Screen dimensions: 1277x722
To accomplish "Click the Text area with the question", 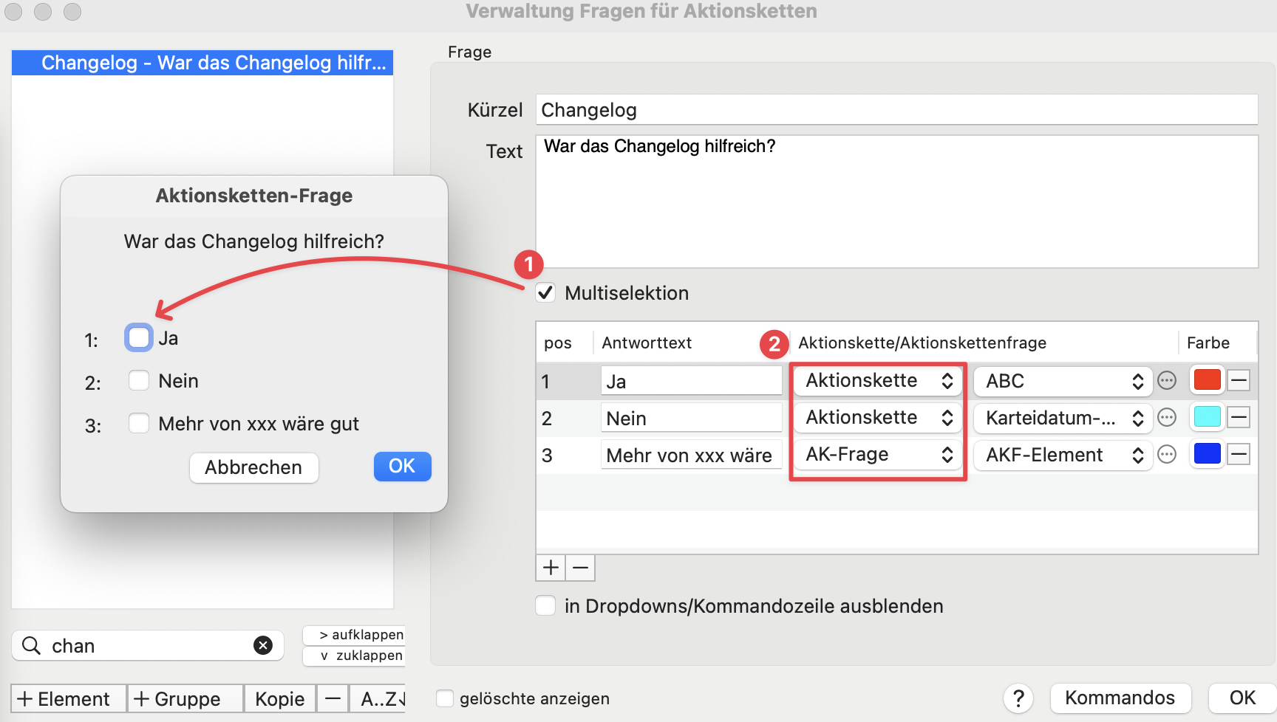I will (x=896, y=202).
